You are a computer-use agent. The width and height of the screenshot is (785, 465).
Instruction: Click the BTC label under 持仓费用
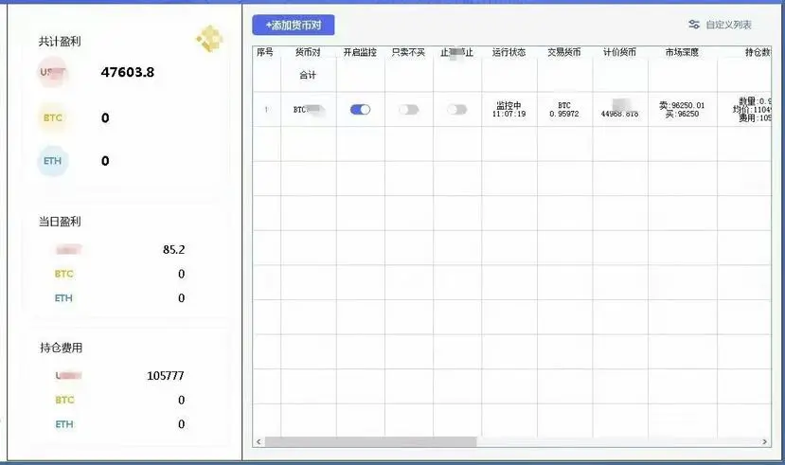coord(64,400)
